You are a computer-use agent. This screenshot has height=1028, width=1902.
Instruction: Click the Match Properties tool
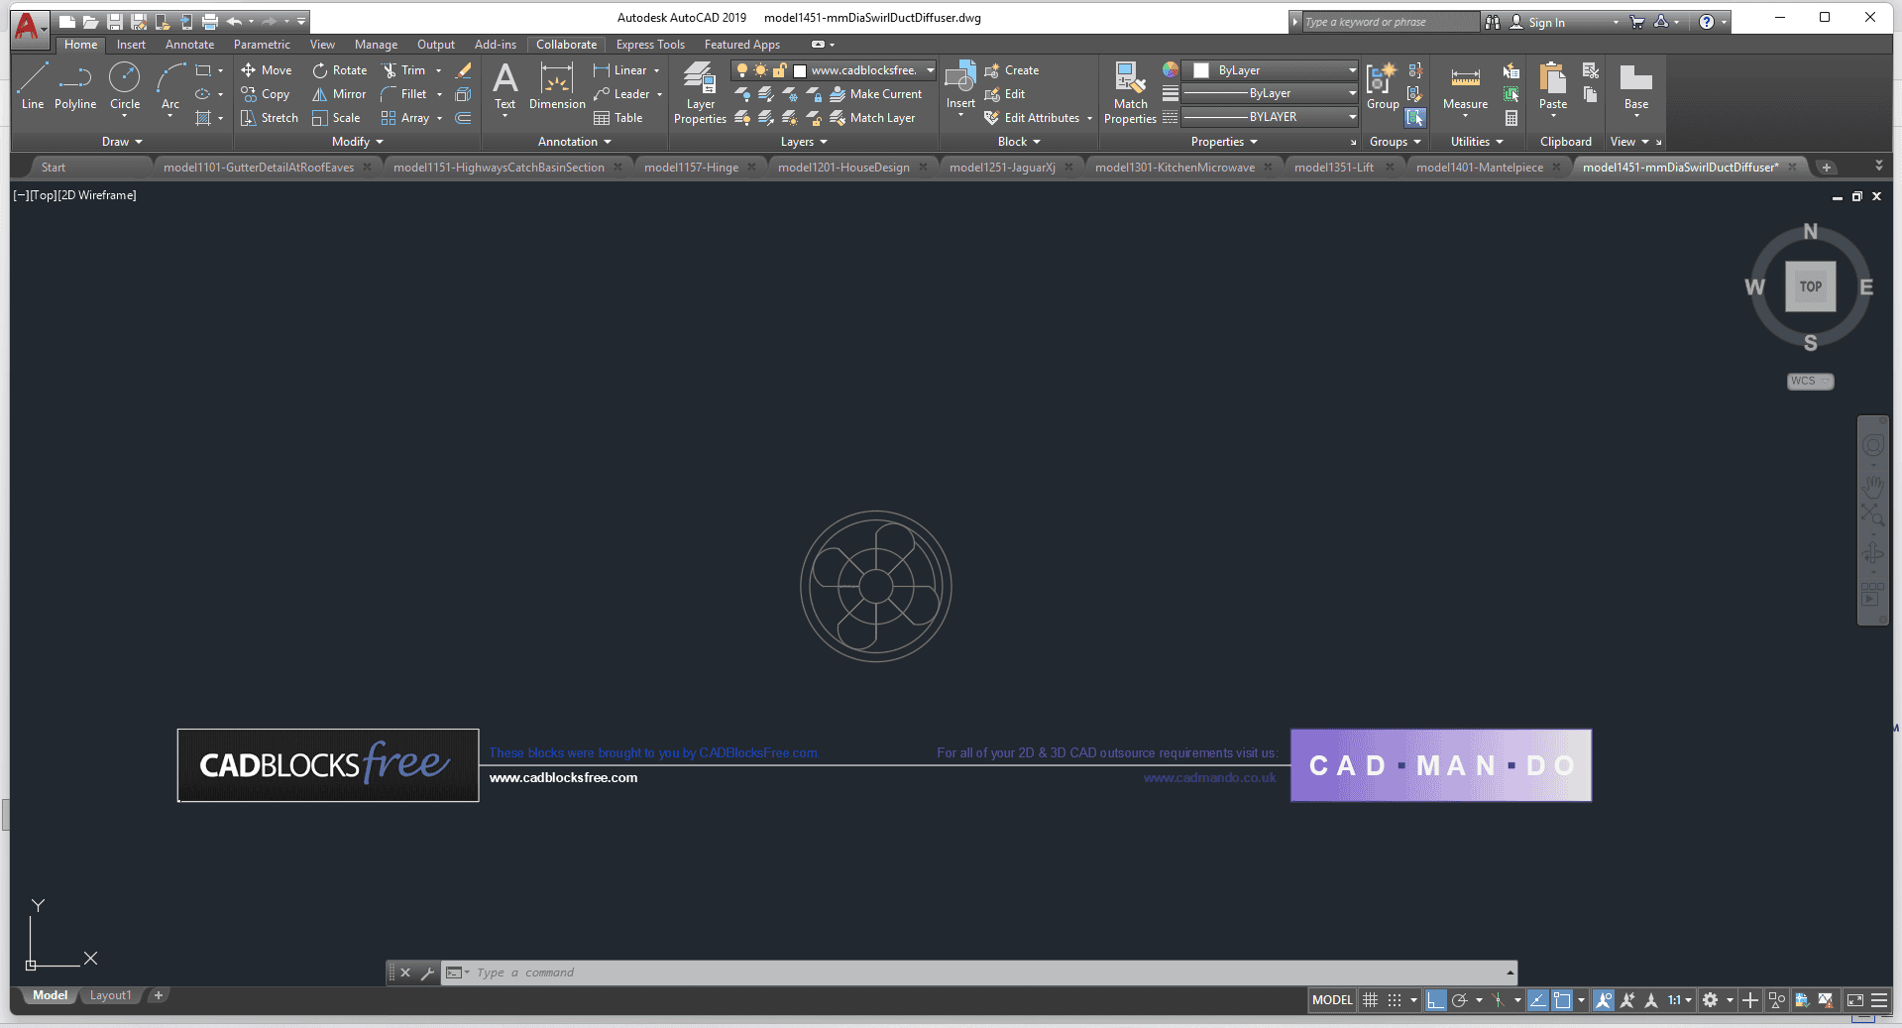[1130, 92]
